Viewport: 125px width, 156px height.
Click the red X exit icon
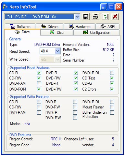coord(115,17)
